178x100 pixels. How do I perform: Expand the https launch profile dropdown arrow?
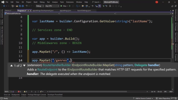pyautogui.click(x=68, y=6)
